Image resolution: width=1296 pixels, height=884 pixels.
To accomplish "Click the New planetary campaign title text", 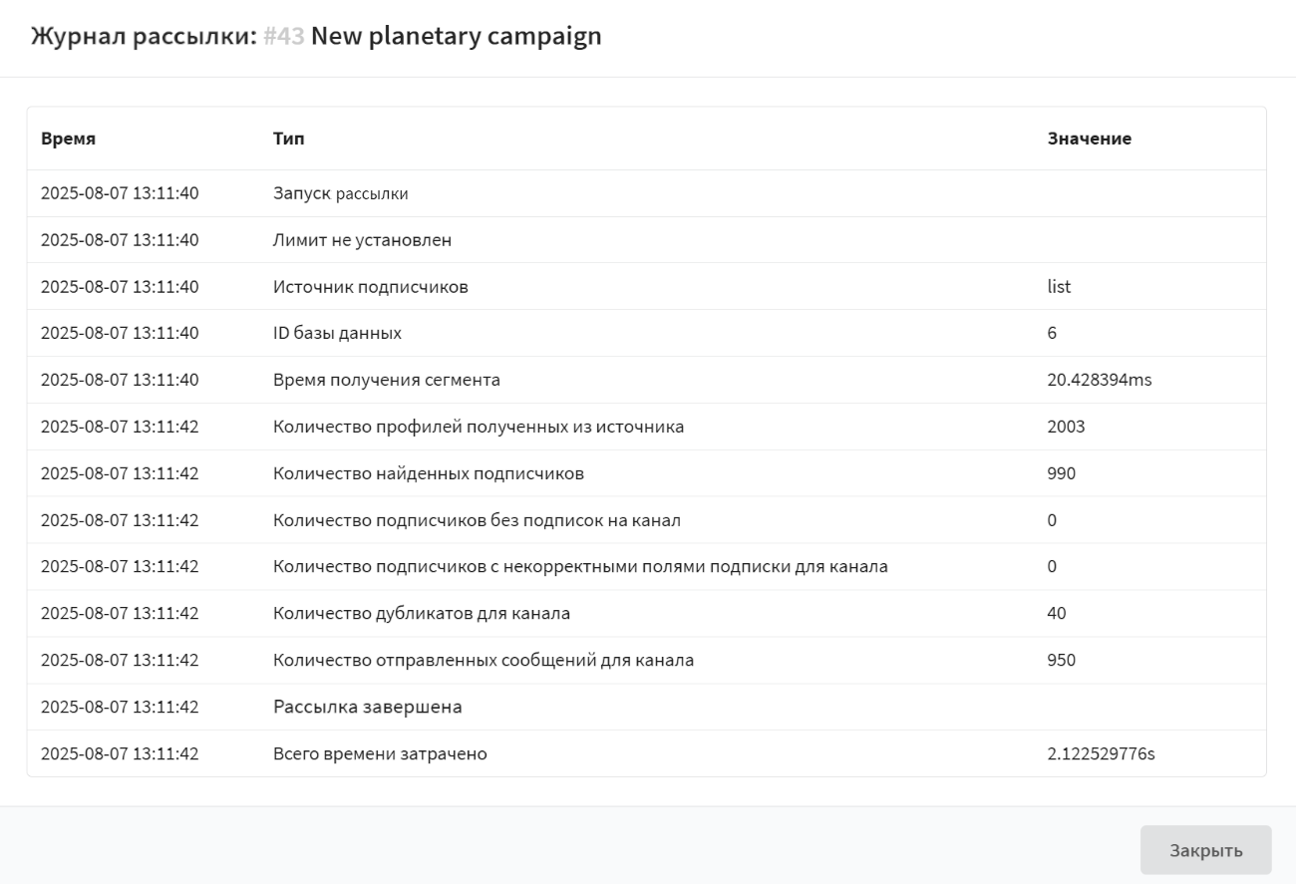I will click(457, 37).
